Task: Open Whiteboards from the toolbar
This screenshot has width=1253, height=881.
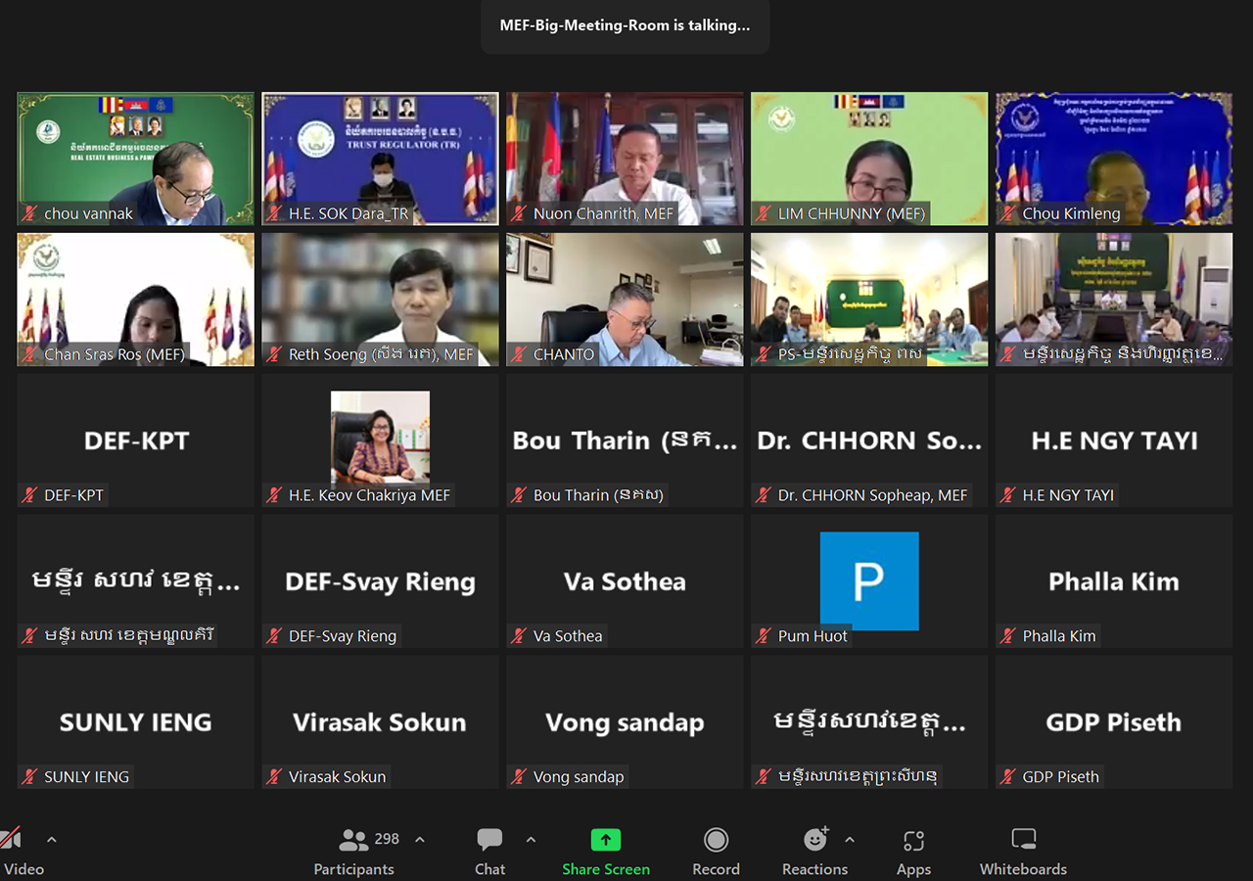Action: 1023,840
